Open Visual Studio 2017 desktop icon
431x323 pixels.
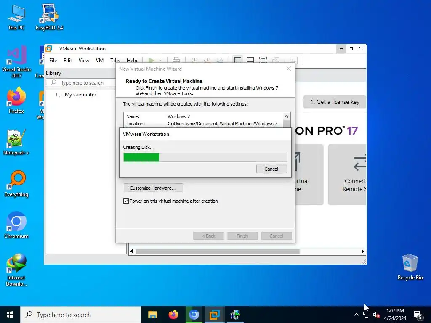coord(16,62)
